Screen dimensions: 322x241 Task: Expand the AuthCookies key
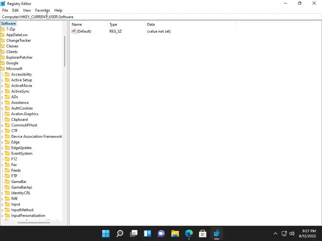pyautogui.click(x=2, y=108)
